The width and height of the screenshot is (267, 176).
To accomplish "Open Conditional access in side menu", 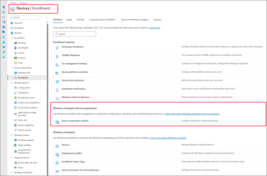I will tap(26, 98).
